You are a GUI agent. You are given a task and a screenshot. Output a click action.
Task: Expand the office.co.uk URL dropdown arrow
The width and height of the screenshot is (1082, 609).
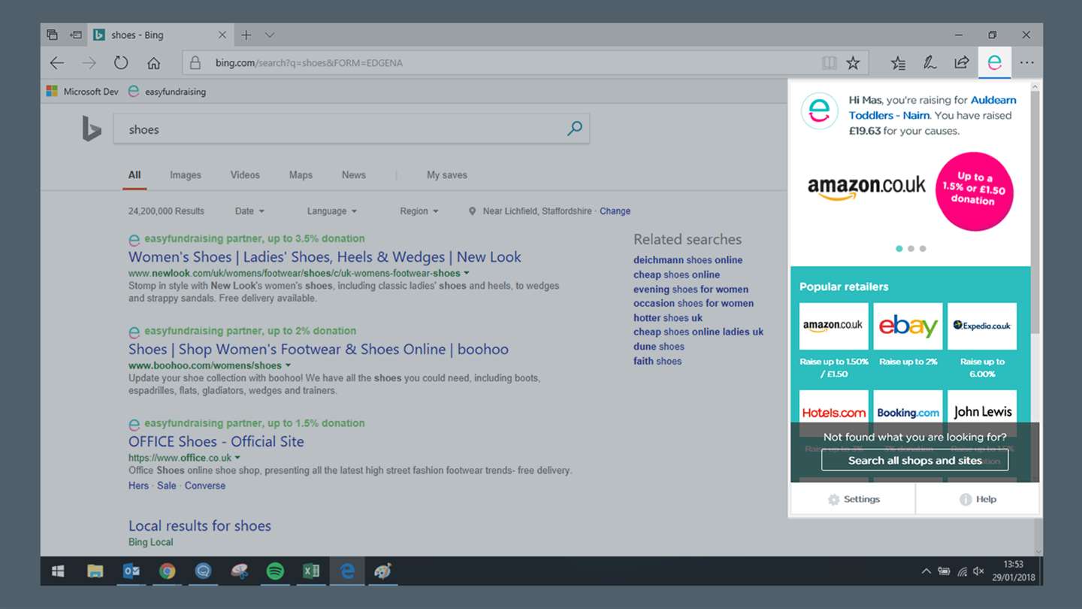(237, 458)
